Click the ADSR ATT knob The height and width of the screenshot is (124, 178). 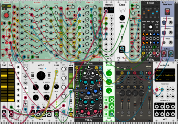[x=63, y=69]
